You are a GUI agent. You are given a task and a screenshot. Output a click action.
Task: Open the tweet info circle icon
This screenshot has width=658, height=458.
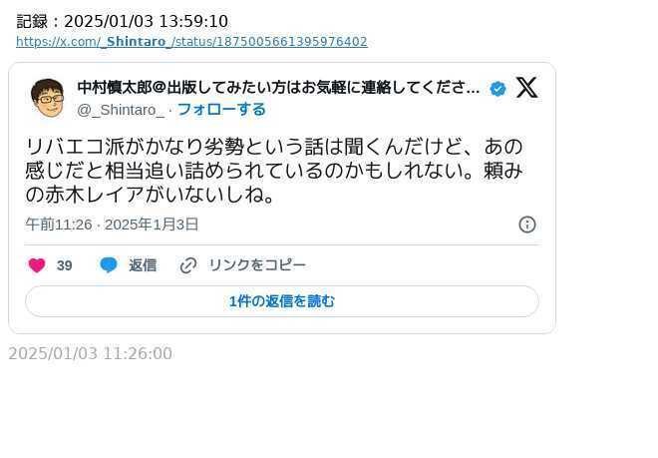(527, 225)
